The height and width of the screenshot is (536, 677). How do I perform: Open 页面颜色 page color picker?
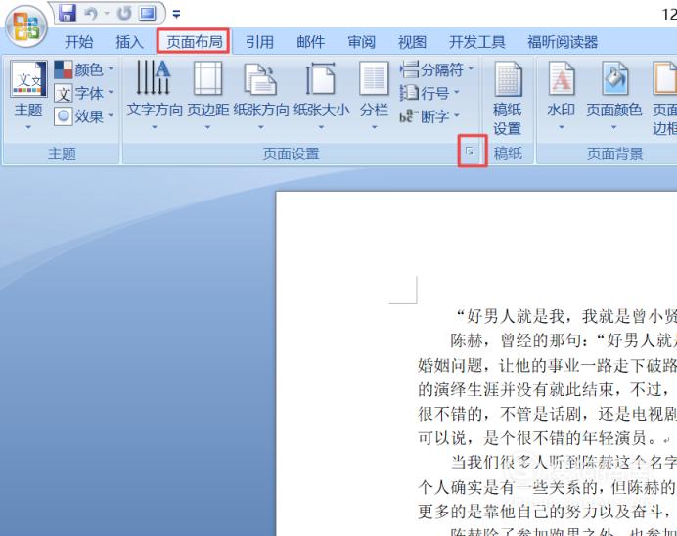[x=614, y=95]
